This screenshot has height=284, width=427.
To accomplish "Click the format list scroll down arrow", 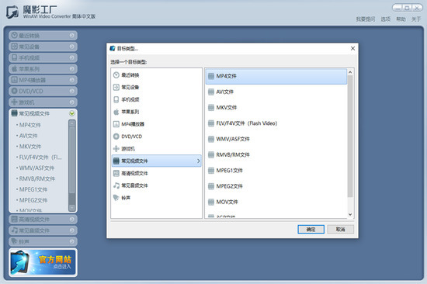I will point(350,215).
